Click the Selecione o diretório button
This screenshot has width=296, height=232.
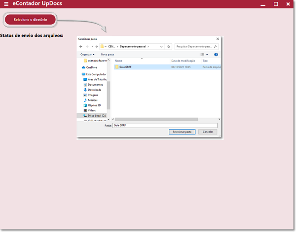(x=30, y=20)
